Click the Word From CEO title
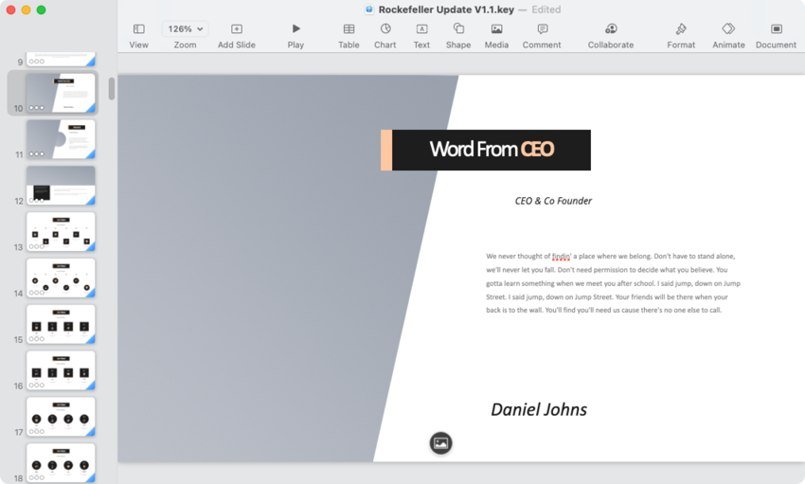 pyautogui.click(x=492, y=150)
